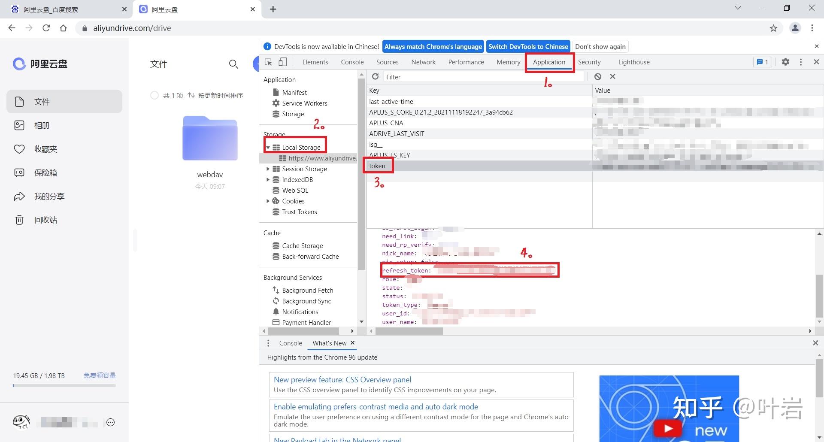Expand the IndexedDB tree node
The image size is (824, 442).
point(268,180)
